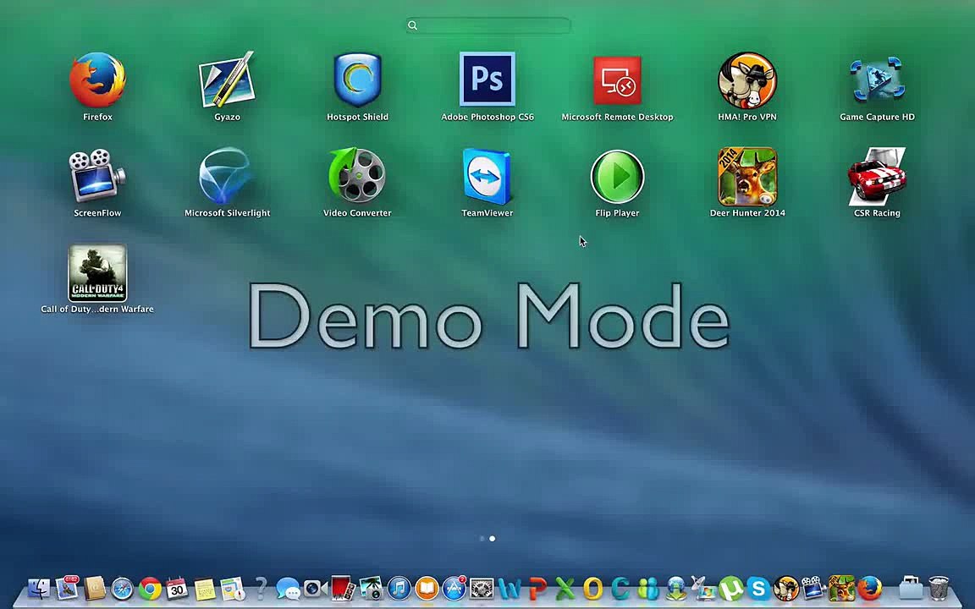Open Maps in the Dock
The height and width of the screenshot is (609, 975).
click(233, 589)
